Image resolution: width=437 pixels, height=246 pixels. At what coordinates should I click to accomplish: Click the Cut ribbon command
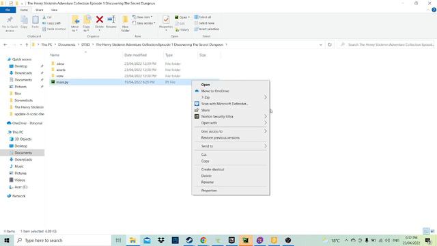point(47,17)
